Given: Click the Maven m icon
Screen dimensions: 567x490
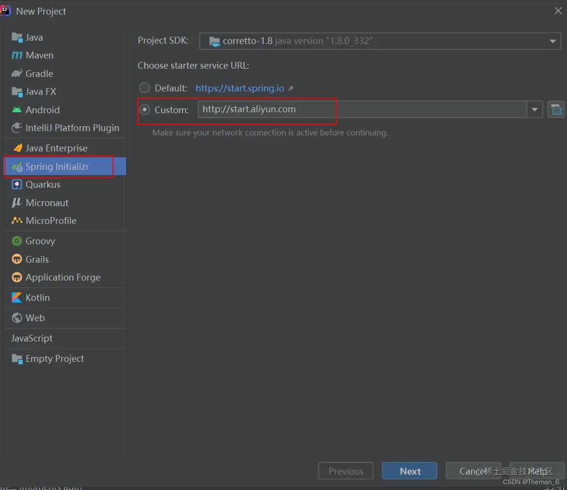Looking at the screenshot, I should tap(17, 55).
